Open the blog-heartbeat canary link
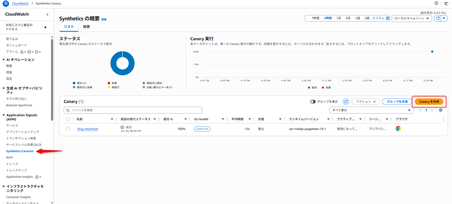 [88, 129]
